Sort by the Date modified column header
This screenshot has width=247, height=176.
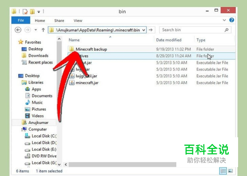[169, 40]
